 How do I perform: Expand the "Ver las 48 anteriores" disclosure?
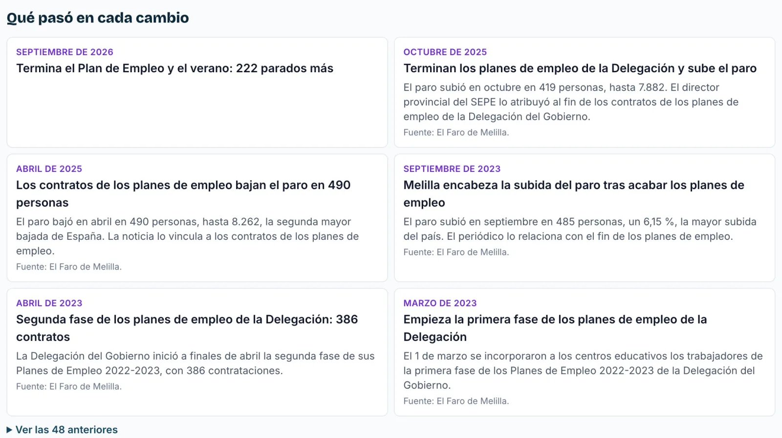click(62, 430)
